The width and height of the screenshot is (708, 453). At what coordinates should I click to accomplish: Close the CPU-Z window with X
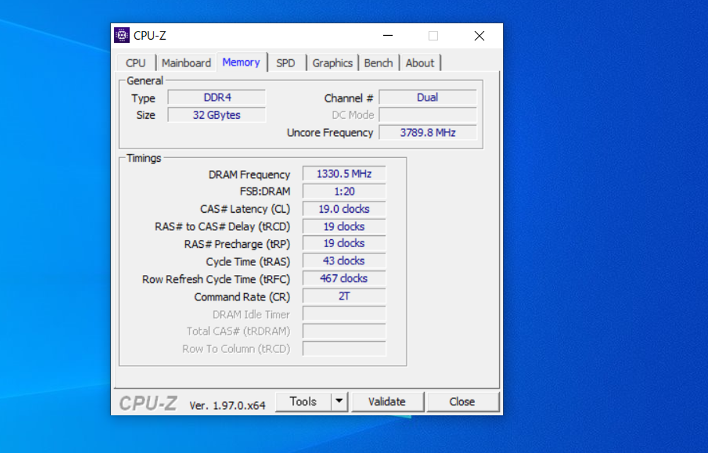pos(480,36)
